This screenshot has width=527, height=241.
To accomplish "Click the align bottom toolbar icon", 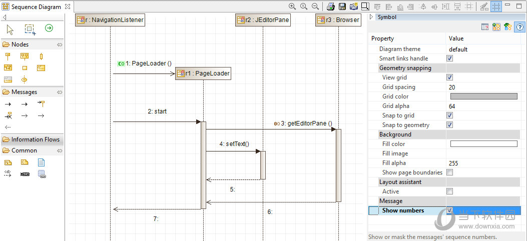I will (x=400, y=6).
